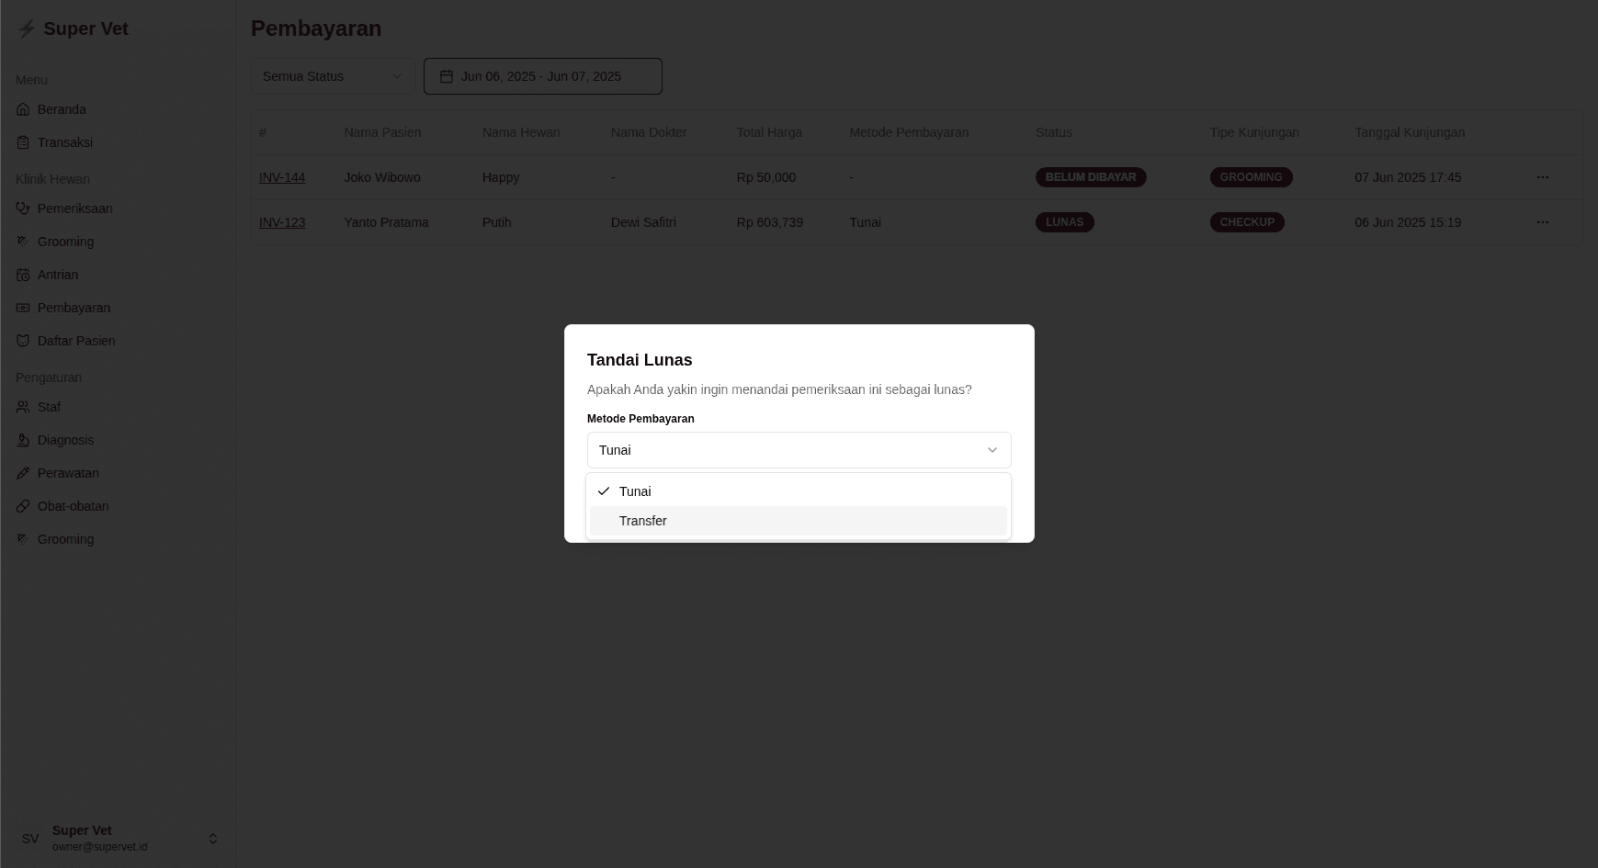The image size is (1598, 868).
Task: Open invoice INV-144
Action: click(282, 177)
